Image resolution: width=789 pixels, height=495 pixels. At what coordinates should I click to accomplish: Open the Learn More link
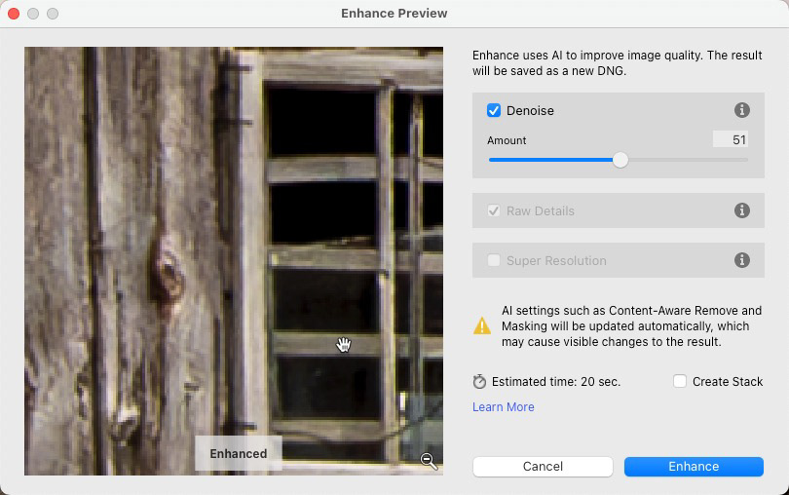point(504,407)
